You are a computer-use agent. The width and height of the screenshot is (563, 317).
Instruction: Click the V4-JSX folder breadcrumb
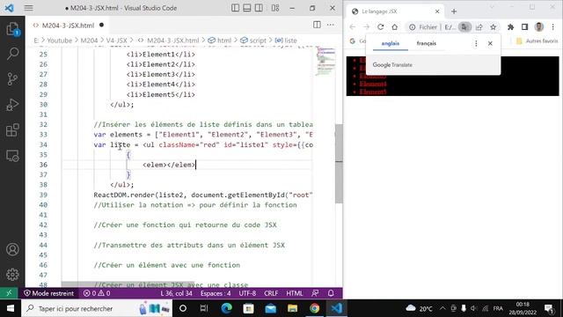pos(117,41)
